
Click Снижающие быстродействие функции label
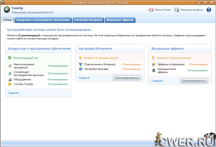(x=29, y=73)
